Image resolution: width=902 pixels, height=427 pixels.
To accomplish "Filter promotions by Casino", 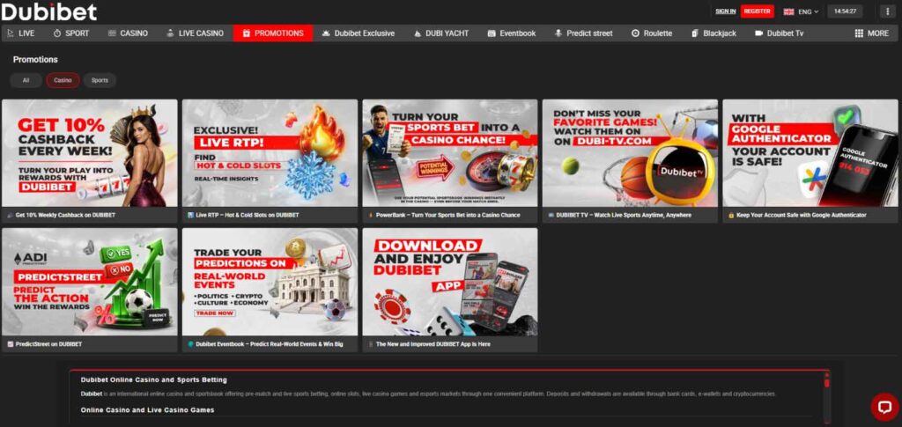I will click(63, 80).
